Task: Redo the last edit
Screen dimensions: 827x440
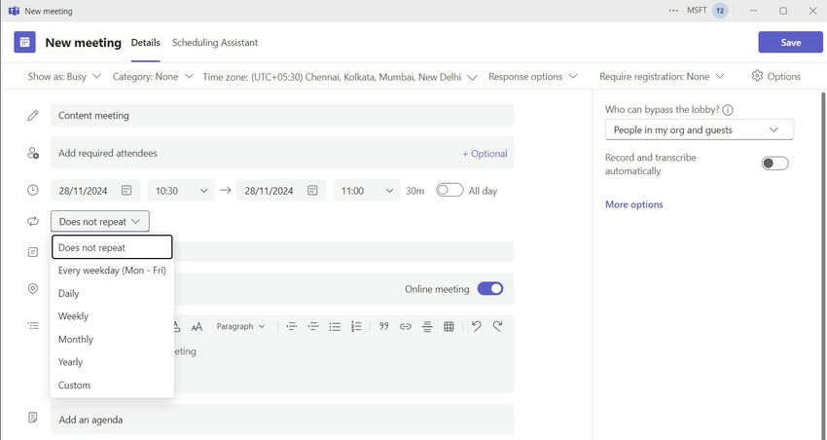Action: pyautogui.click(x=497, y=327)
